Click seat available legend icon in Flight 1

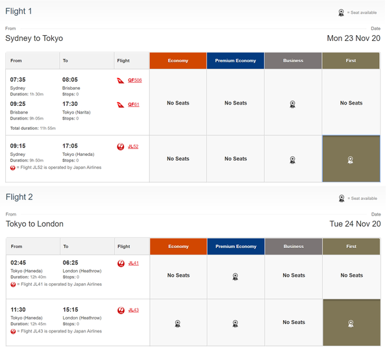coord(342,12)
